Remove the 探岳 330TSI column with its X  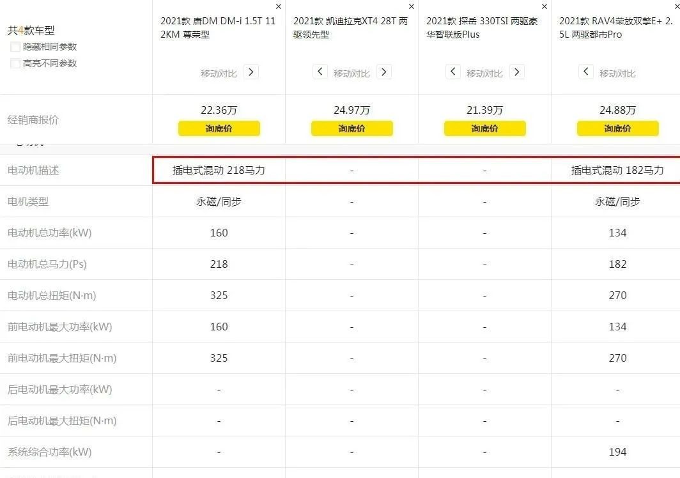tap(545, 6)
